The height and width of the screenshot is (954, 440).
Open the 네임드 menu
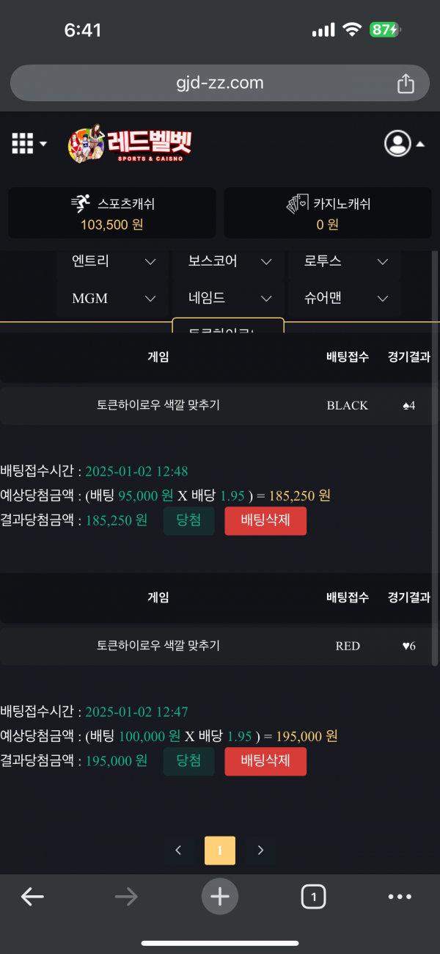pos(230,299)
